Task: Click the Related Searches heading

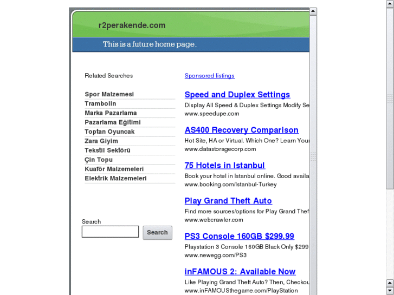Action: tap(108, 76)
